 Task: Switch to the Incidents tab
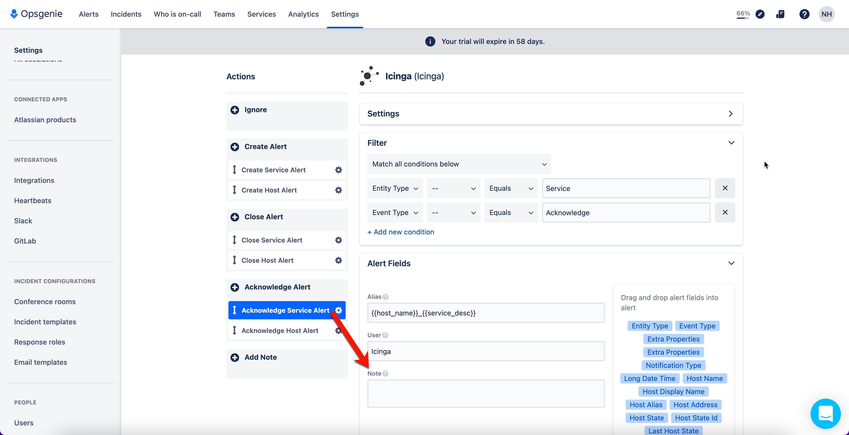coord(126,14)
